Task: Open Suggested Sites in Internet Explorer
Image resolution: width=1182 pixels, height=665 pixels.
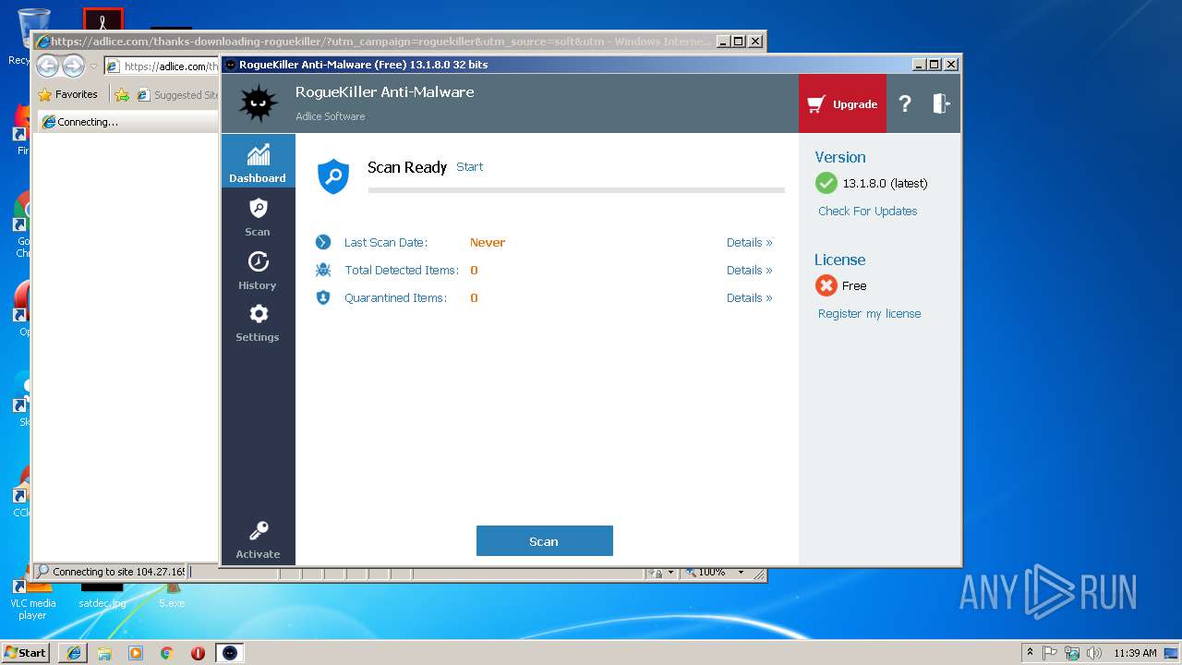Action: [x=177, y=94]
